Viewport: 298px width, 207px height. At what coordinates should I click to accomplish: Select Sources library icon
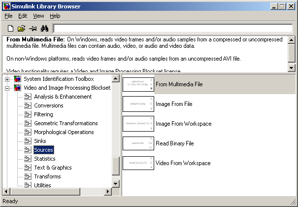28,150
